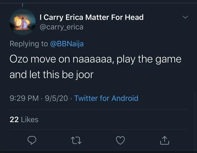Screen dimensions: 197x153
Task: Click the number 22 in likes count
Action: tap(14, 120)
